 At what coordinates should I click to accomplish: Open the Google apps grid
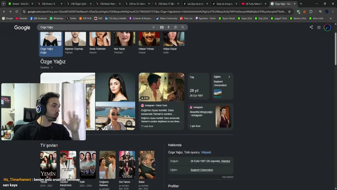tap(319, 27)
